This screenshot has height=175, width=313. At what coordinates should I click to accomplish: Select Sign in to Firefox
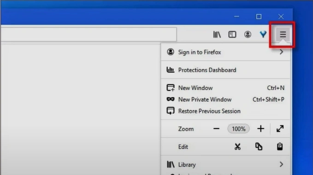(x=225, y=52)
